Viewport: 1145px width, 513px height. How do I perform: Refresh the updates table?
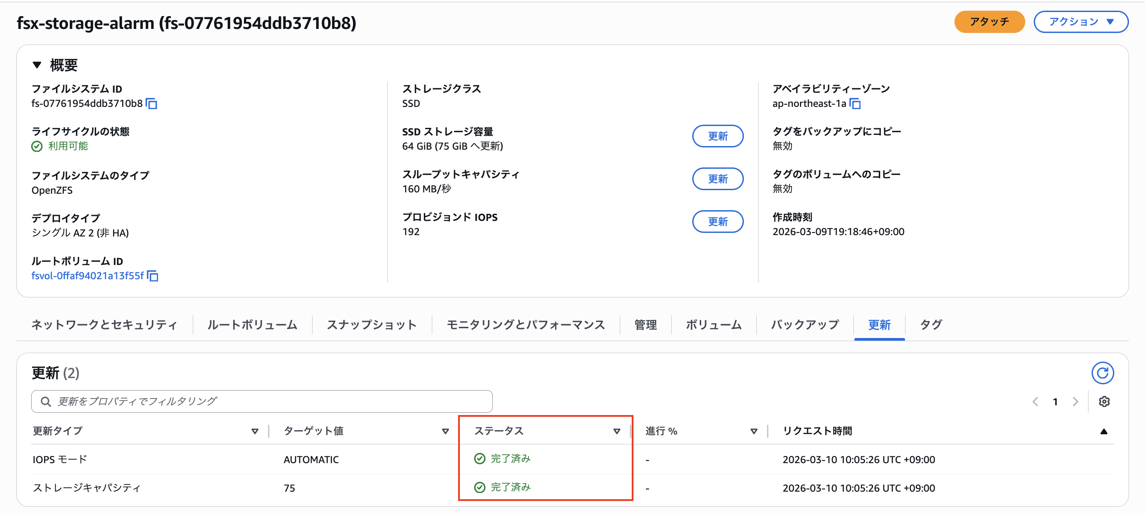[1102, 373]
